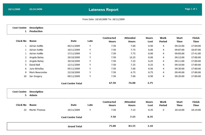Image resolution: width=205 pixels, height=135 pixels.
Task: Click the David Bell name entry
Action: click(35, 65)
